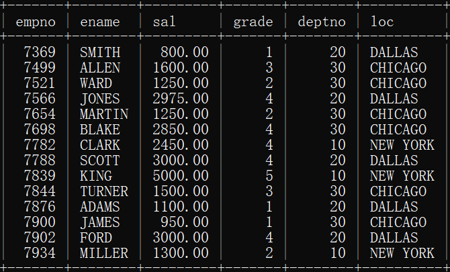Select salary value 2450.00

point(181,145)
